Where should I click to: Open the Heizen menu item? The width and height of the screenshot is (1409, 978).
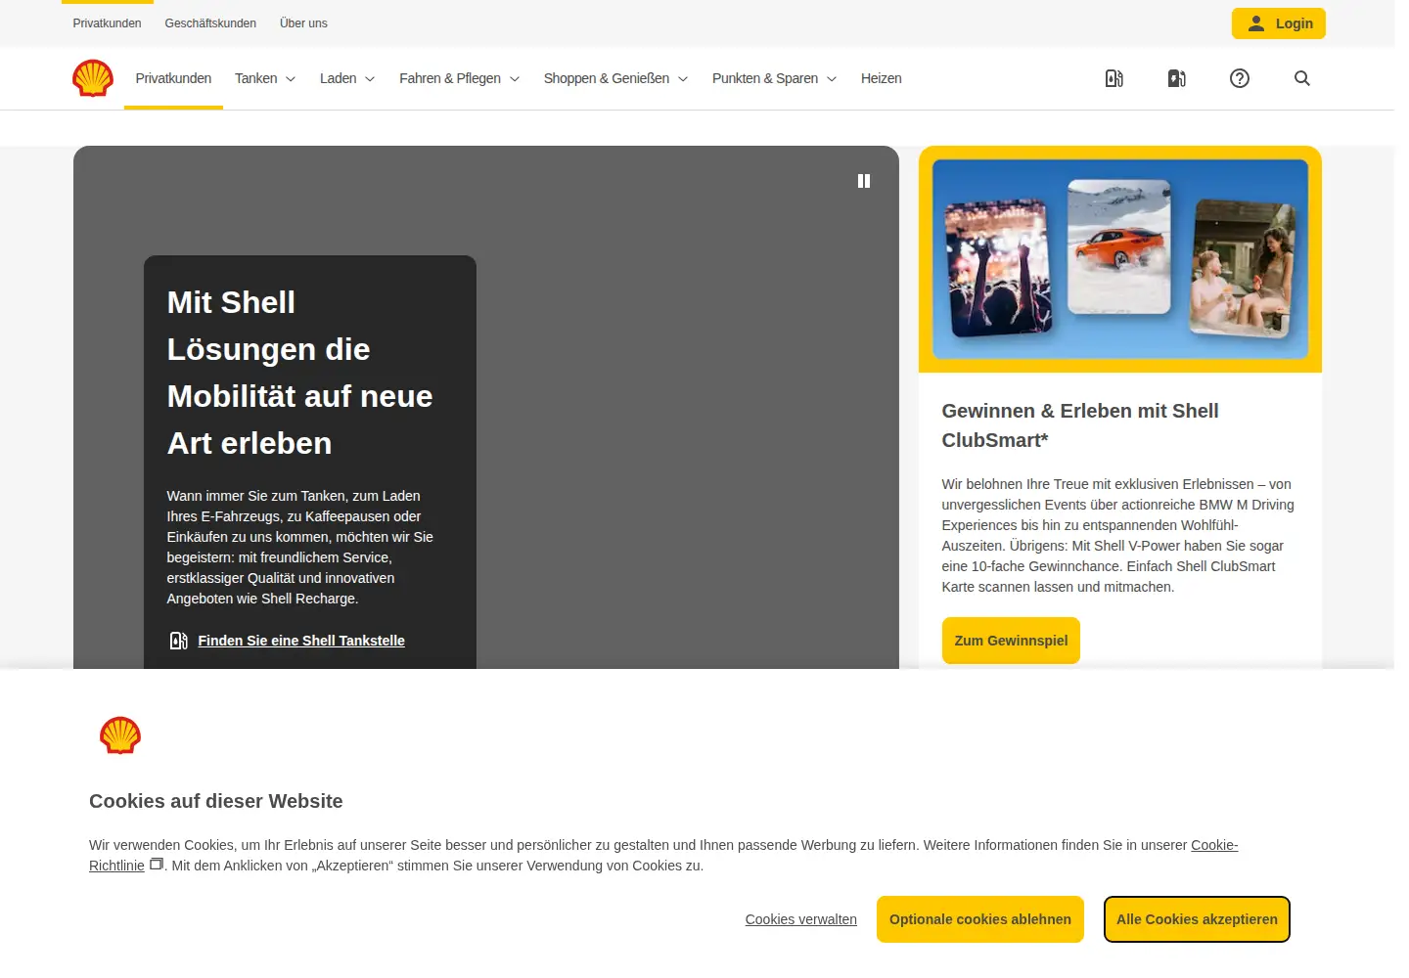tap(882, 78)
